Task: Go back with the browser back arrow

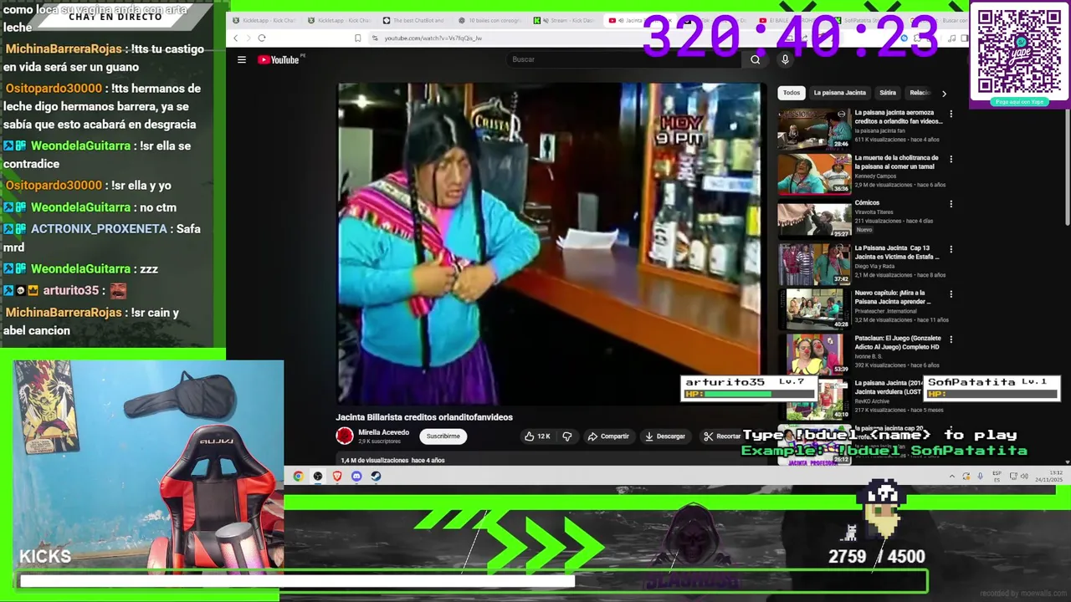Action: pyautogui.click(x=236, y=38)
